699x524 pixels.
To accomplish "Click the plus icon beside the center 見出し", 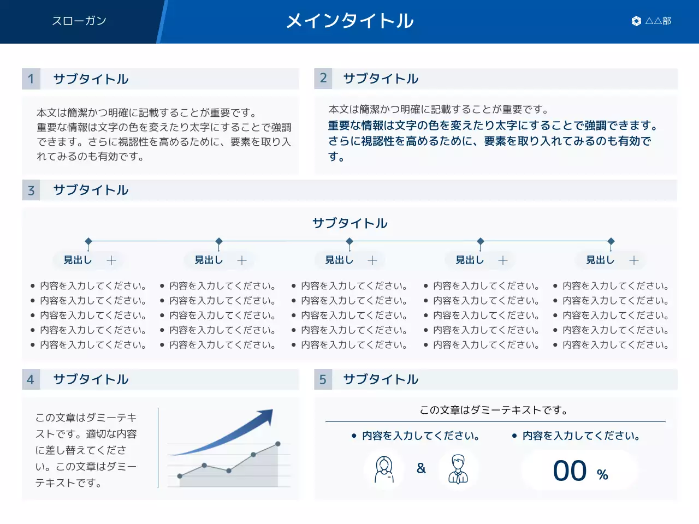I will [x=372, y=260].
